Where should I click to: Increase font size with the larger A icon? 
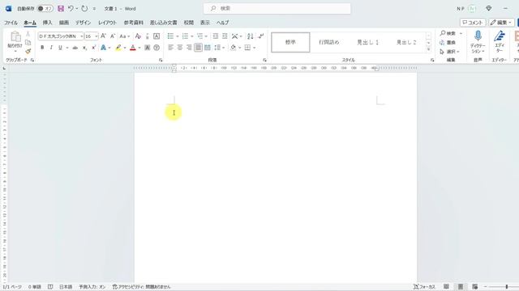pyautogui.click(x=103, y=36)
